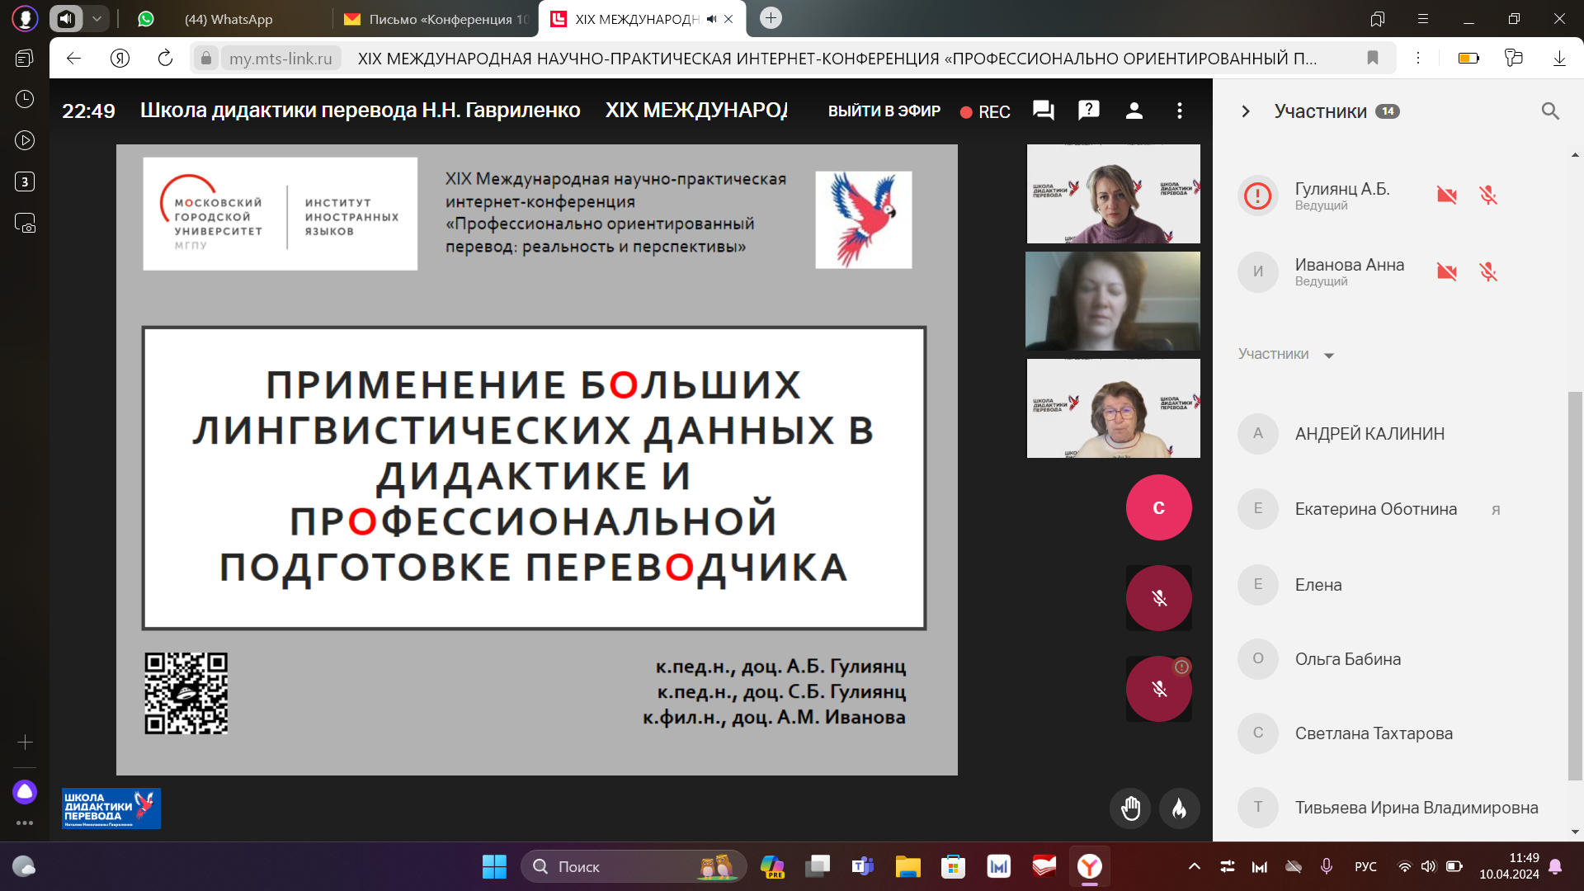Toggle Гулиянц А.Б. camera off icon
Screen dimensions: 1584x891
point(1447,196)
